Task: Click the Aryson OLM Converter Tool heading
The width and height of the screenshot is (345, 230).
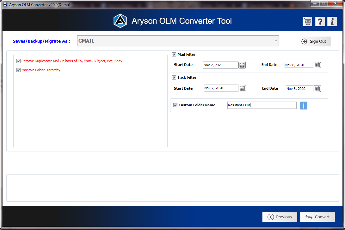Action: pyautogui.click(x=182, y=21)
